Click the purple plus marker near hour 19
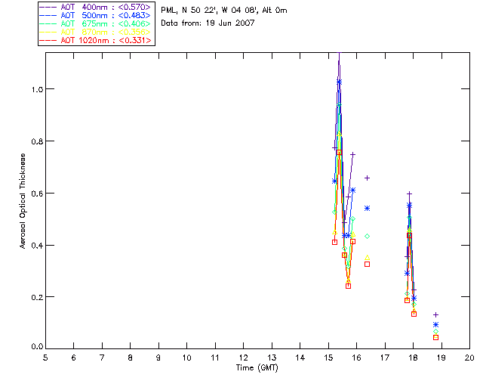This screenshot has height=387, width=483. [436, 314]
